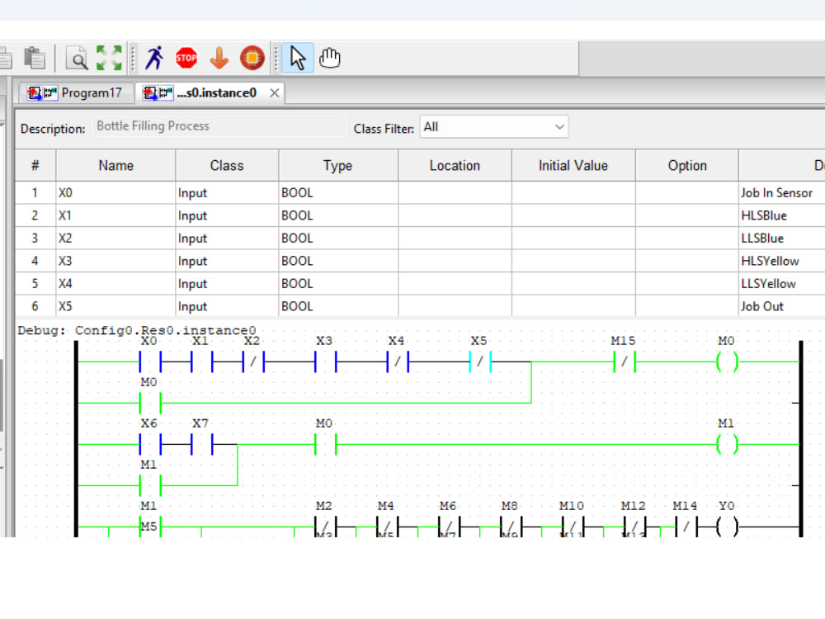The height and width of the screenshot is (619, 825).
Task: Click the orange download arrow icon
Action: (x=219, y=58)
